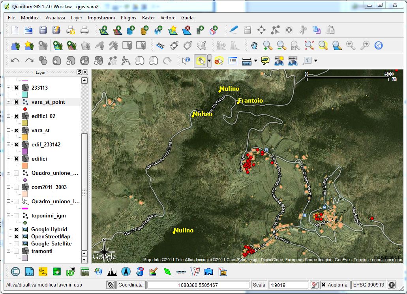Collapse the 233113 layer legend
The width and height of the screenshot is (407, 294).
(9, 88)
